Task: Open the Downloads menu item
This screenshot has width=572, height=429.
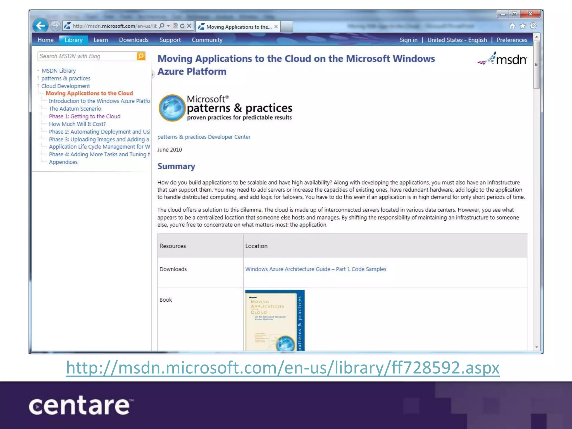Action: [134, 40]
